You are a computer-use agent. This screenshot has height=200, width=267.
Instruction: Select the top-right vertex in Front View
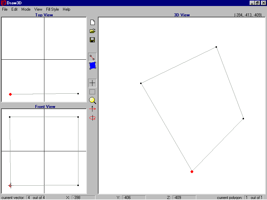click(78, 117)
